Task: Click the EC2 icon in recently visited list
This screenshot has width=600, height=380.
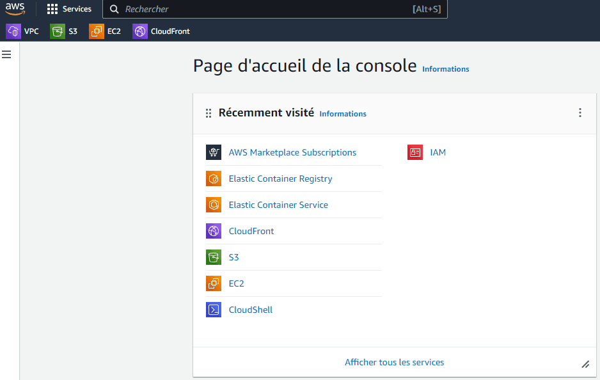Action: coord(214,283)
